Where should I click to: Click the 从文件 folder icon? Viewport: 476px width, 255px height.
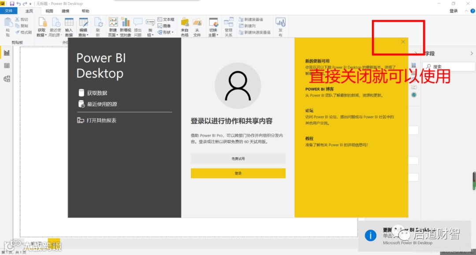pyautogui.click(x=197, y=23)
